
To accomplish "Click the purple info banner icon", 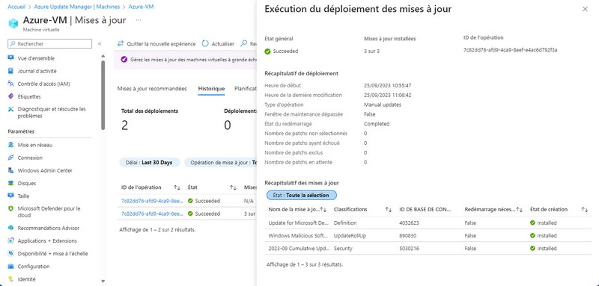I will coord(124,60).
